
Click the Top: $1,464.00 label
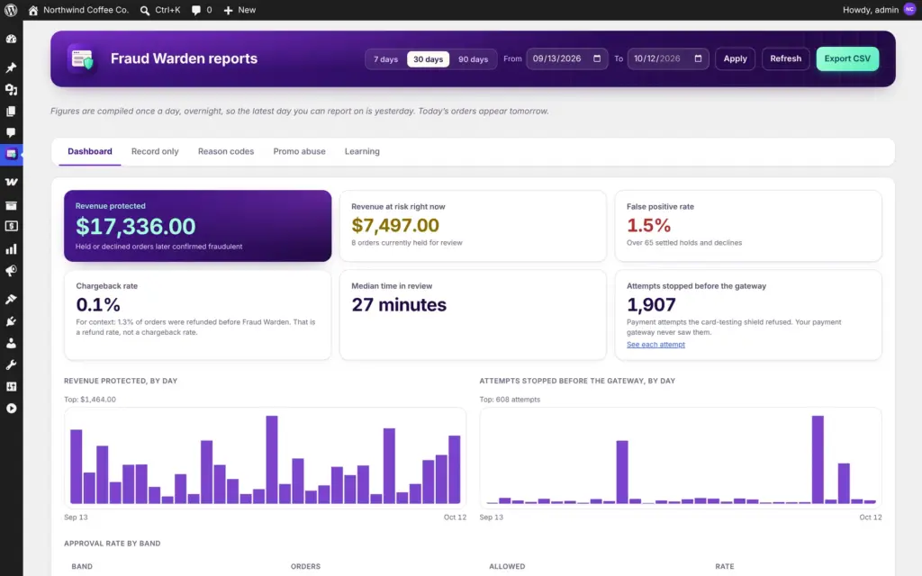[x=90, y=400]
